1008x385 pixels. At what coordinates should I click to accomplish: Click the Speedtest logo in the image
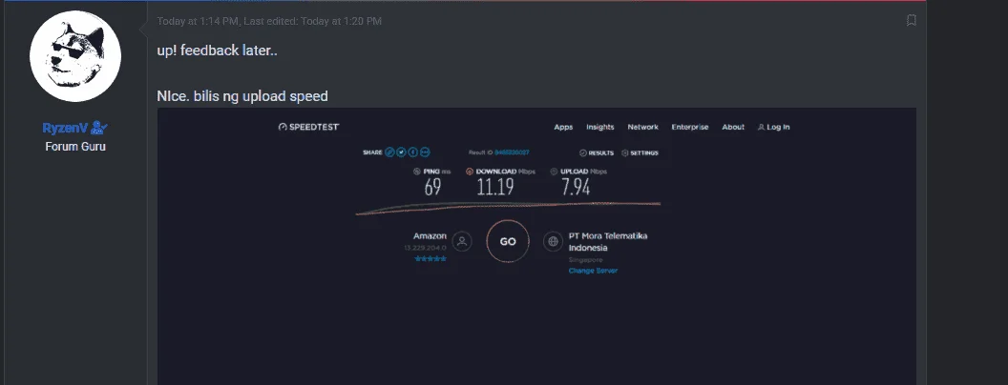tap(308, 127)
